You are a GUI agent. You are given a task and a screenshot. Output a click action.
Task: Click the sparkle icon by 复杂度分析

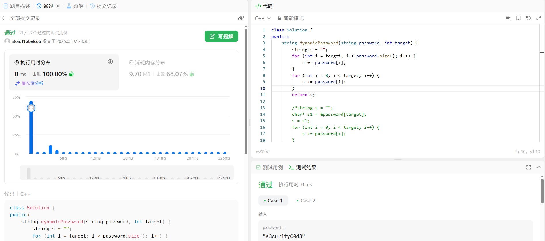point(18,83)
